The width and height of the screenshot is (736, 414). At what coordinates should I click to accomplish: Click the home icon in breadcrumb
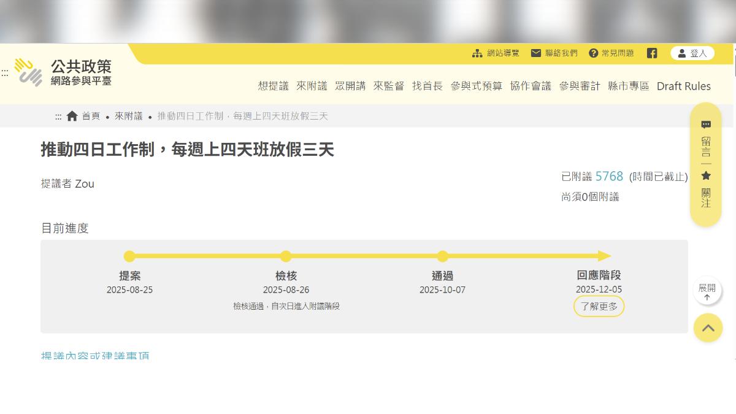(72, 116)
